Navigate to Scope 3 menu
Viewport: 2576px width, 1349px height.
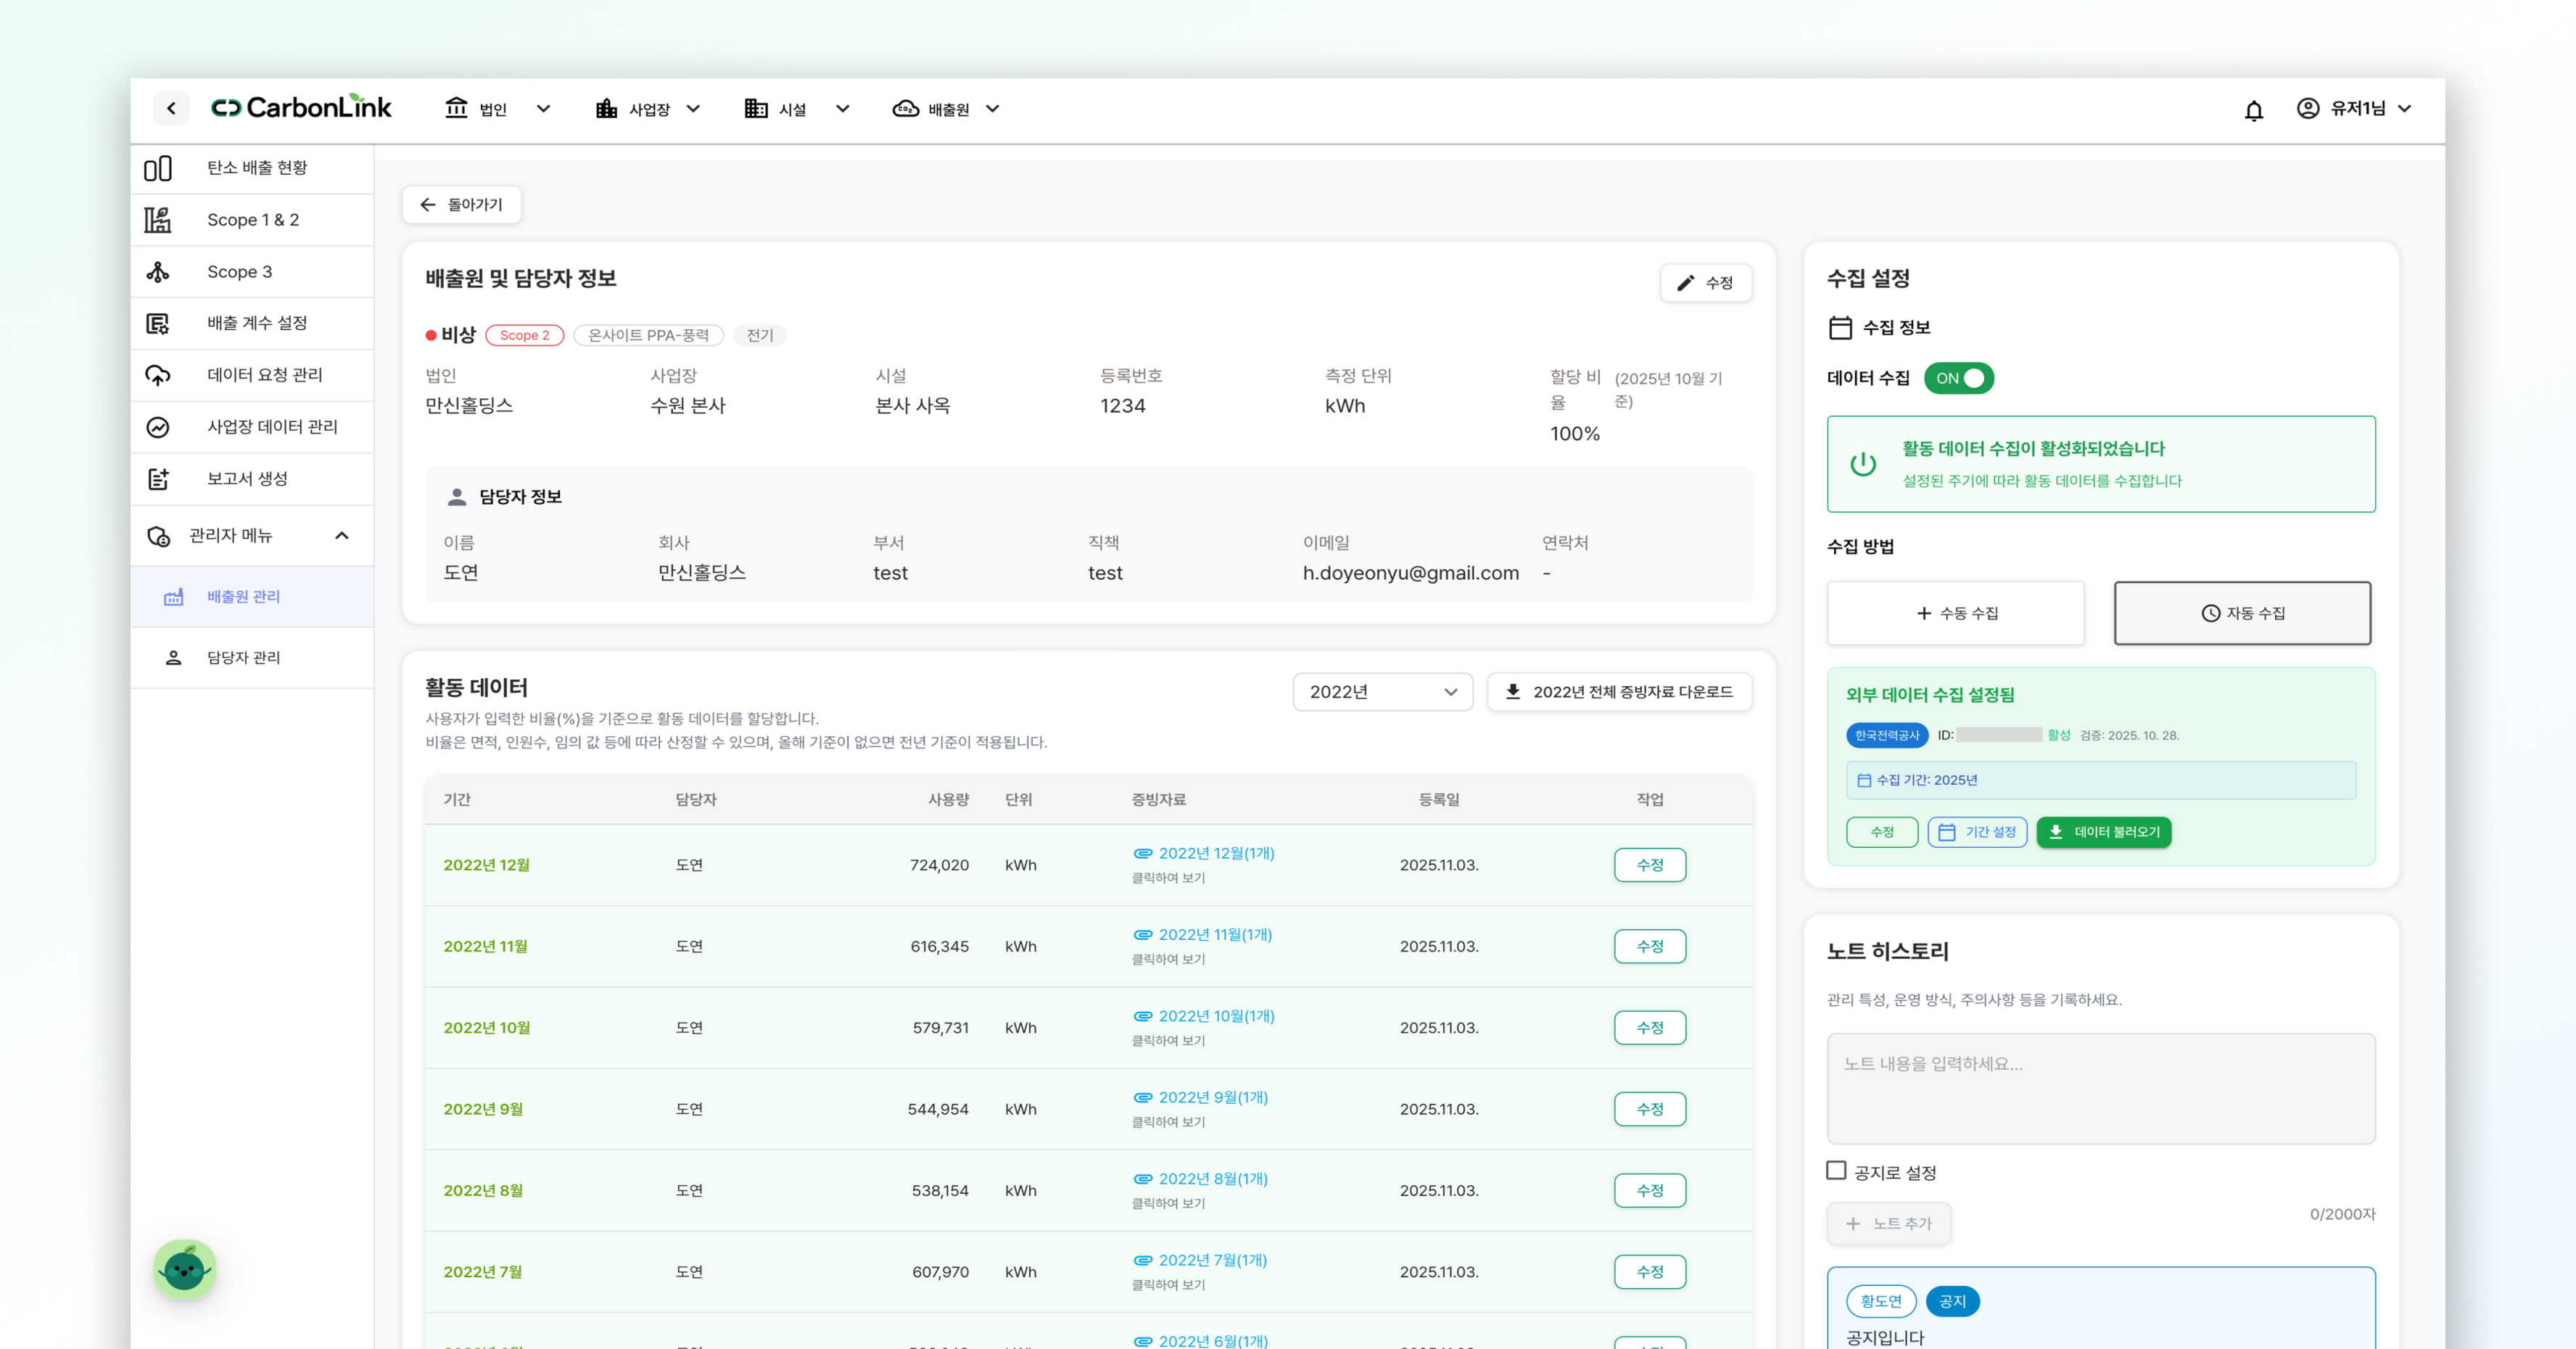click(253, 272)
